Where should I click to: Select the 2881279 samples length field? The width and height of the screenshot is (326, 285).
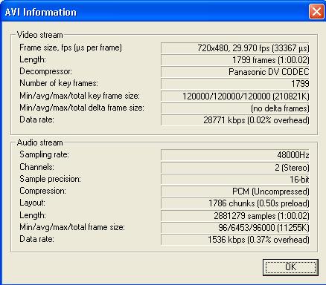click(235, 216)
